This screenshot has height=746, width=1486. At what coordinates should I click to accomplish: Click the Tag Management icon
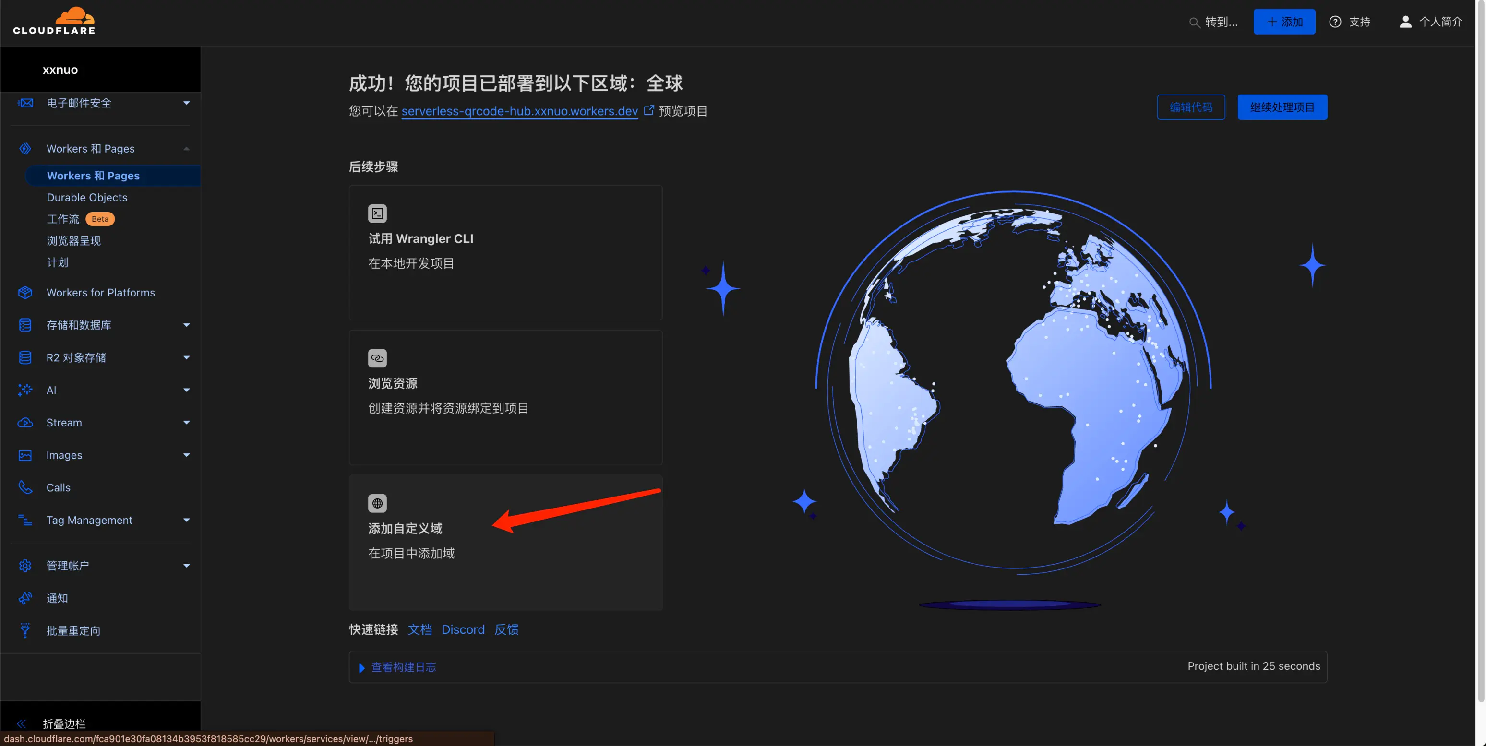coord(25,520)
